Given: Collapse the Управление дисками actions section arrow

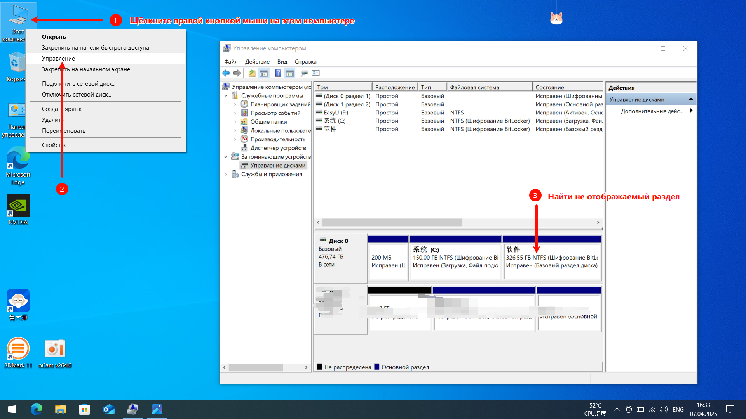Looking at the screenshot, I should (691, 99).
